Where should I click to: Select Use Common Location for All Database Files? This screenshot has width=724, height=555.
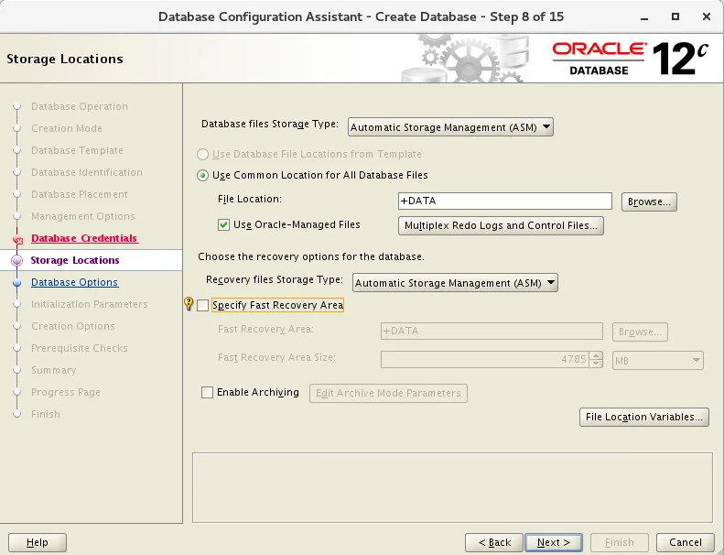tap(202, 176)
